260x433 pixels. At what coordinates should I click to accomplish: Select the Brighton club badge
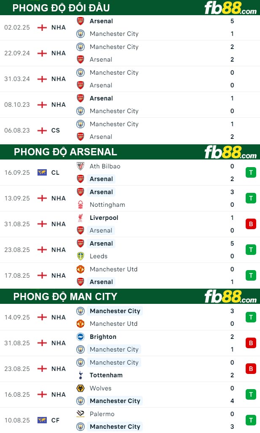pos(79,336)
